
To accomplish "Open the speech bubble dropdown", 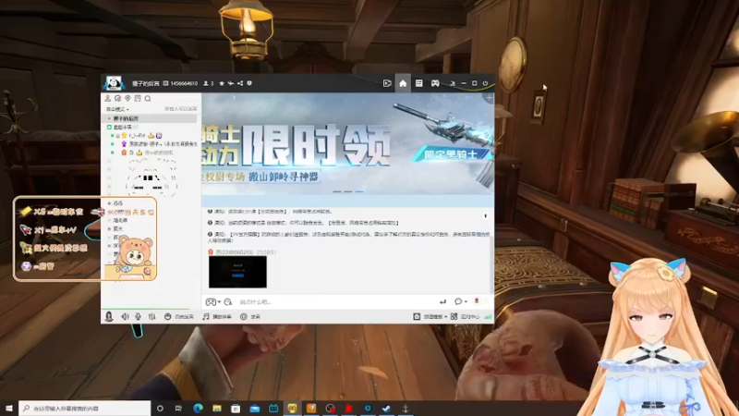I will pyautogui.click(x=460, y=301).
